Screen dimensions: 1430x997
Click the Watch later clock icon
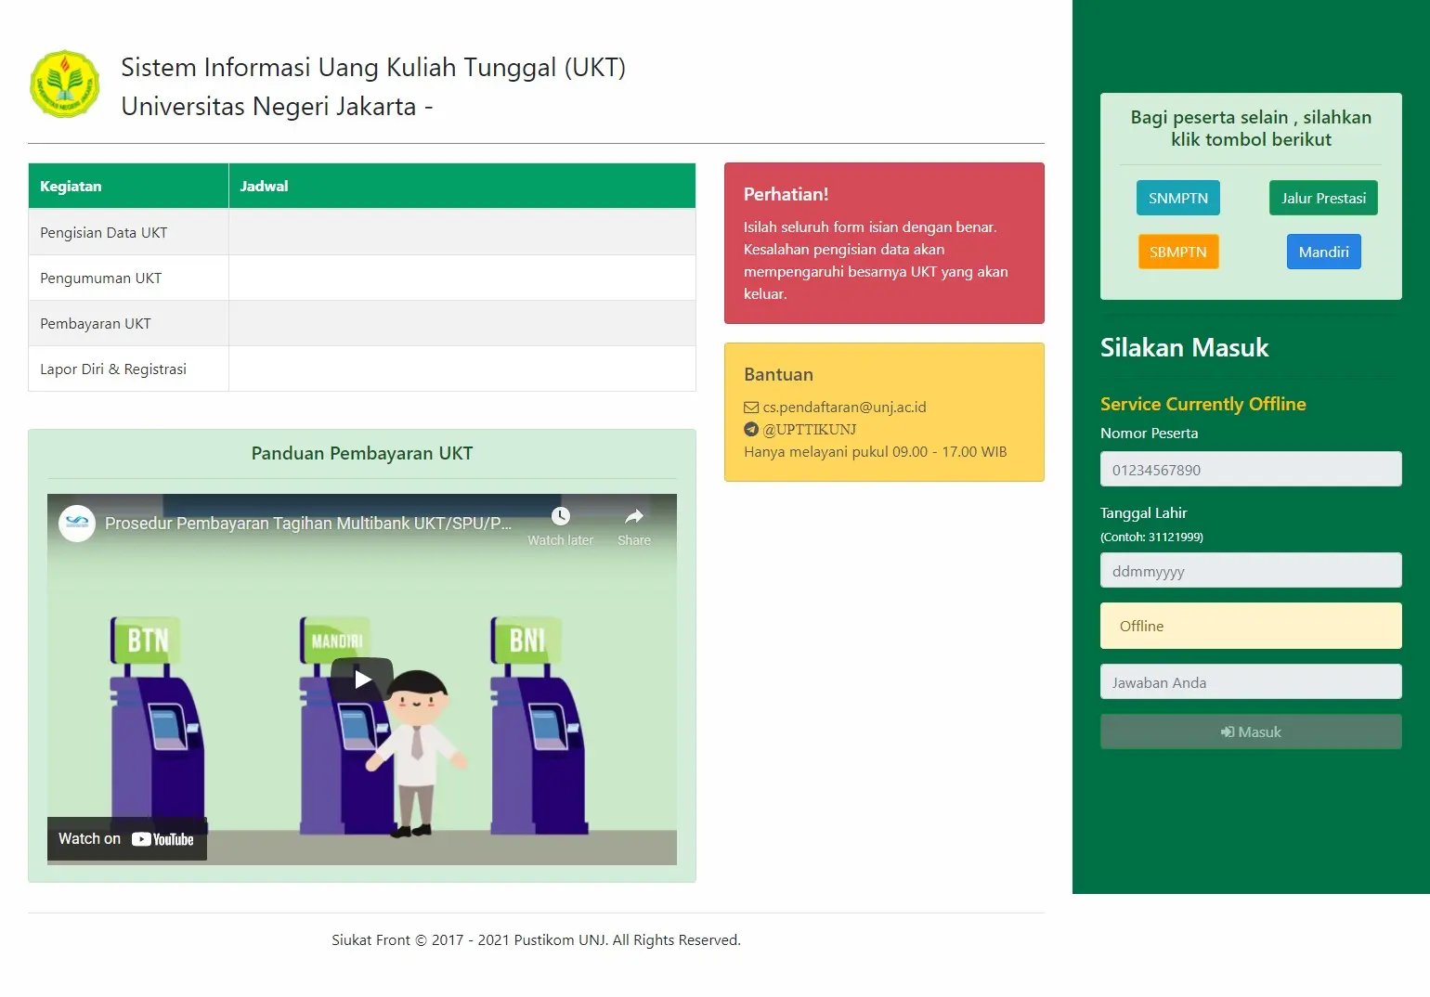point(560,517)
